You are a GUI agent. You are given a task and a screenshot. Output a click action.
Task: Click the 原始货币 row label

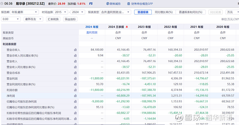(x=8, y=38)
